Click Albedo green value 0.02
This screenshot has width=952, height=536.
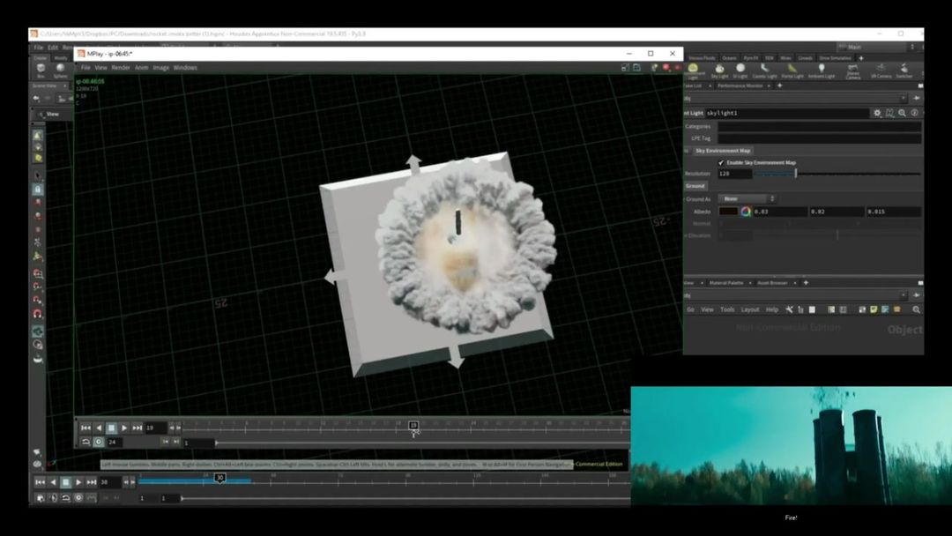837,212
